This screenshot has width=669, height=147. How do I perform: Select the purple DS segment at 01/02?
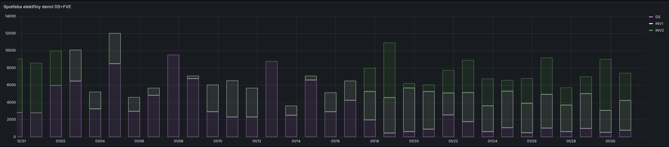56,111
